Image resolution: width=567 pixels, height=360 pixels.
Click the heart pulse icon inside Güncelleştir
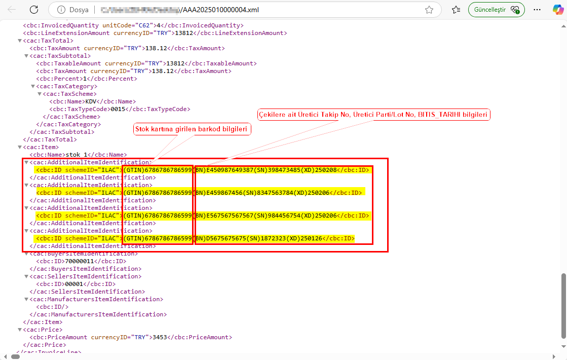coord(515,10)
